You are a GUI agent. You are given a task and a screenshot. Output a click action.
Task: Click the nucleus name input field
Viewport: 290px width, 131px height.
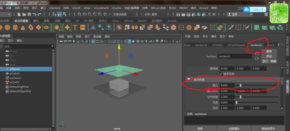coord(235,56)
